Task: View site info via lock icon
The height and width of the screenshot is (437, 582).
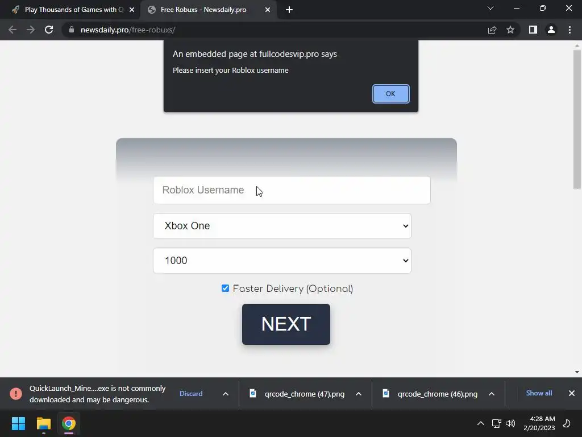Action: click(72, 30)
